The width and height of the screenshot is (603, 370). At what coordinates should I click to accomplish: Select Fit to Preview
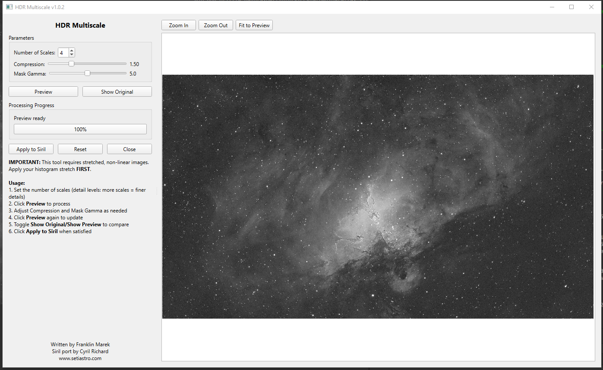click(x=254, y=25)
